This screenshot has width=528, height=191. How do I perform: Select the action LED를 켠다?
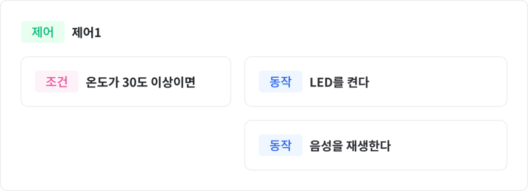(339, 82)
